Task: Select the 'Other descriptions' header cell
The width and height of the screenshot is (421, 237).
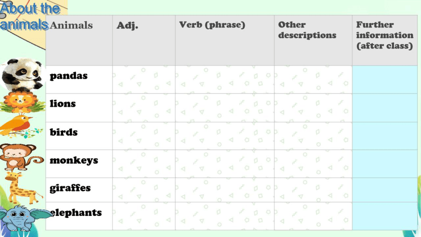Action: coord(313,40)
